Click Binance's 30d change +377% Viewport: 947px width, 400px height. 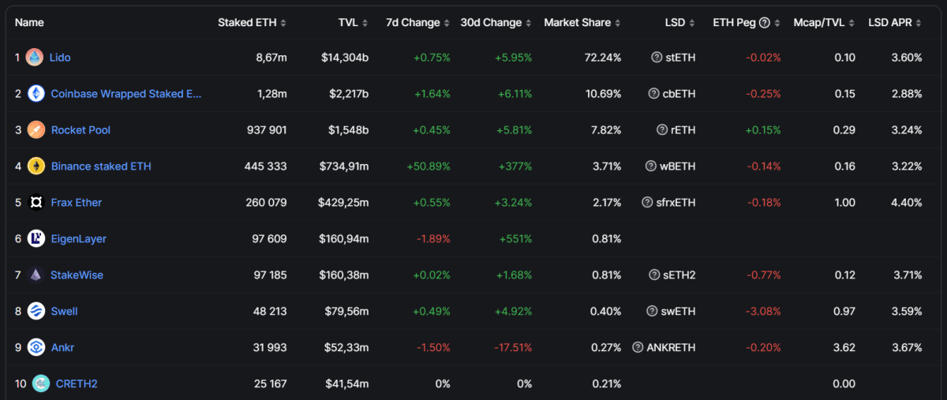pos(515,166)
